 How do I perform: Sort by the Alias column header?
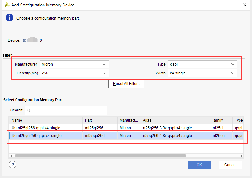tap(175, 120)
